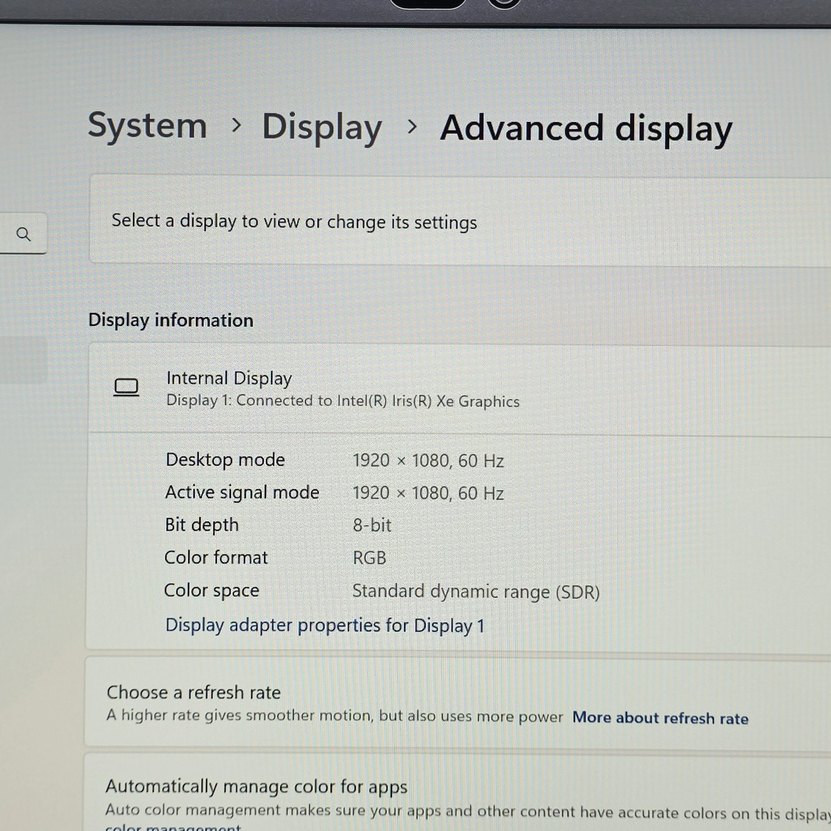The image size is (831, 831).
Task: Go back to System breadcrumb
Action: (148, 126)
